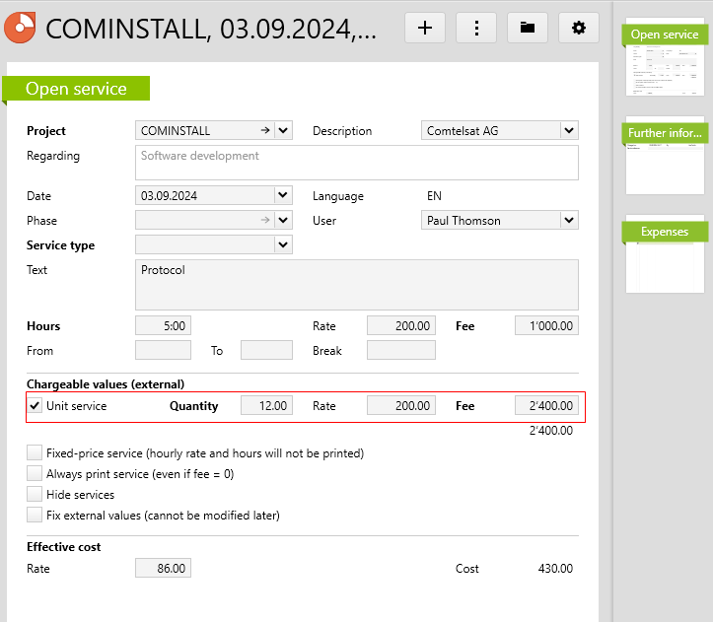Open the User dropdown list
The image size is (713, 622).
click(x=568, y=221)
